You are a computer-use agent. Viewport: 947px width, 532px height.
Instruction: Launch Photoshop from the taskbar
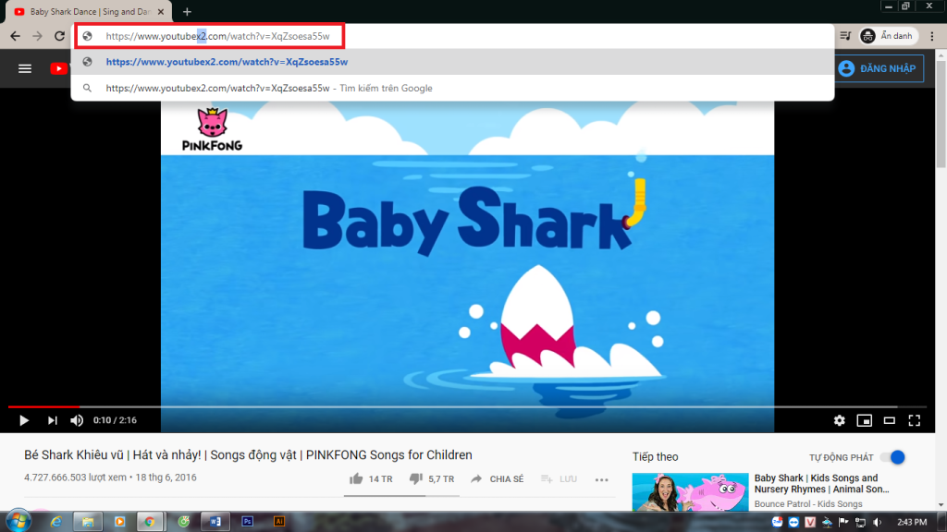[x=246, y=521]
